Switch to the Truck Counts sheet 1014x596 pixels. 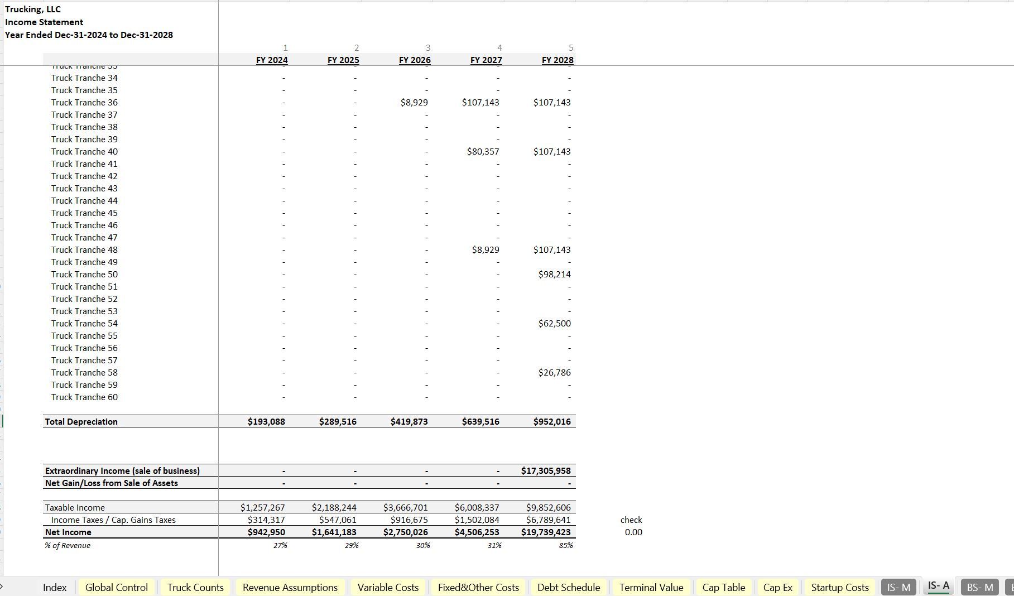tap(194, 587)
